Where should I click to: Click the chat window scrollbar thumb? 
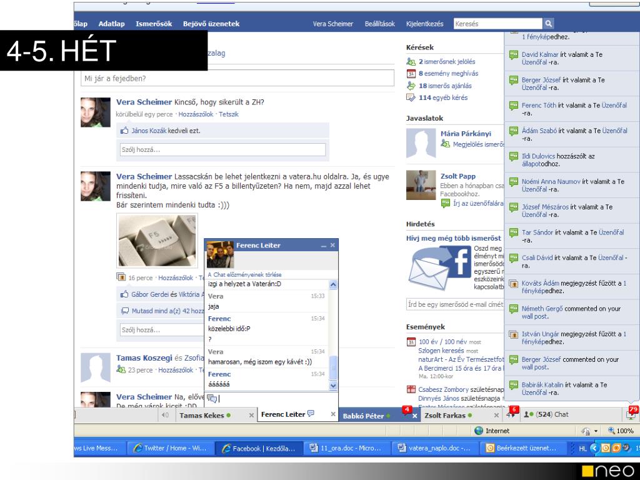(x=333, y=367)
